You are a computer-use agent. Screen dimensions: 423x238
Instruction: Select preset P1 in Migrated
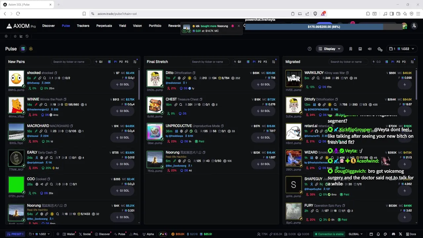coord(393,62)
